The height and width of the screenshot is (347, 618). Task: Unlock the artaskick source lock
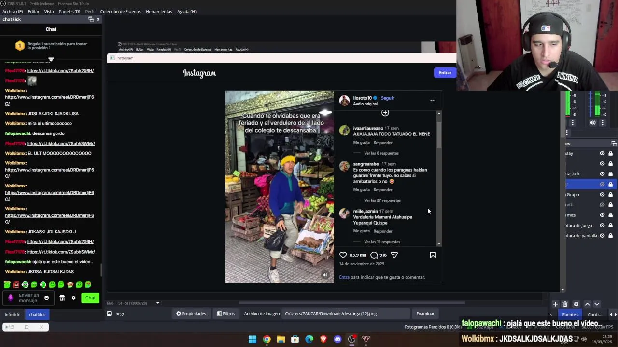pyautogui.click(x=611, y=174)
